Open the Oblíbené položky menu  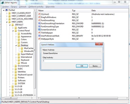[36, 7]
